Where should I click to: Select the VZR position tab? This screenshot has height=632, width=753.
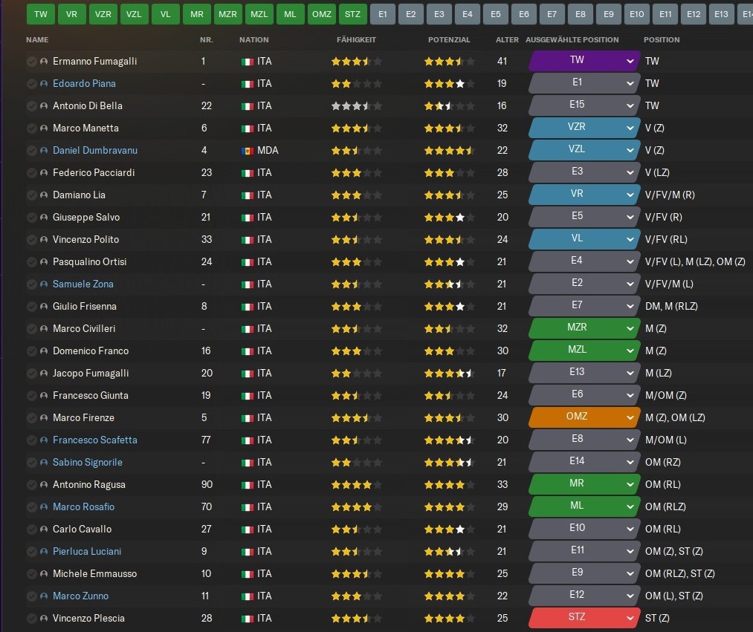(103, 14)
